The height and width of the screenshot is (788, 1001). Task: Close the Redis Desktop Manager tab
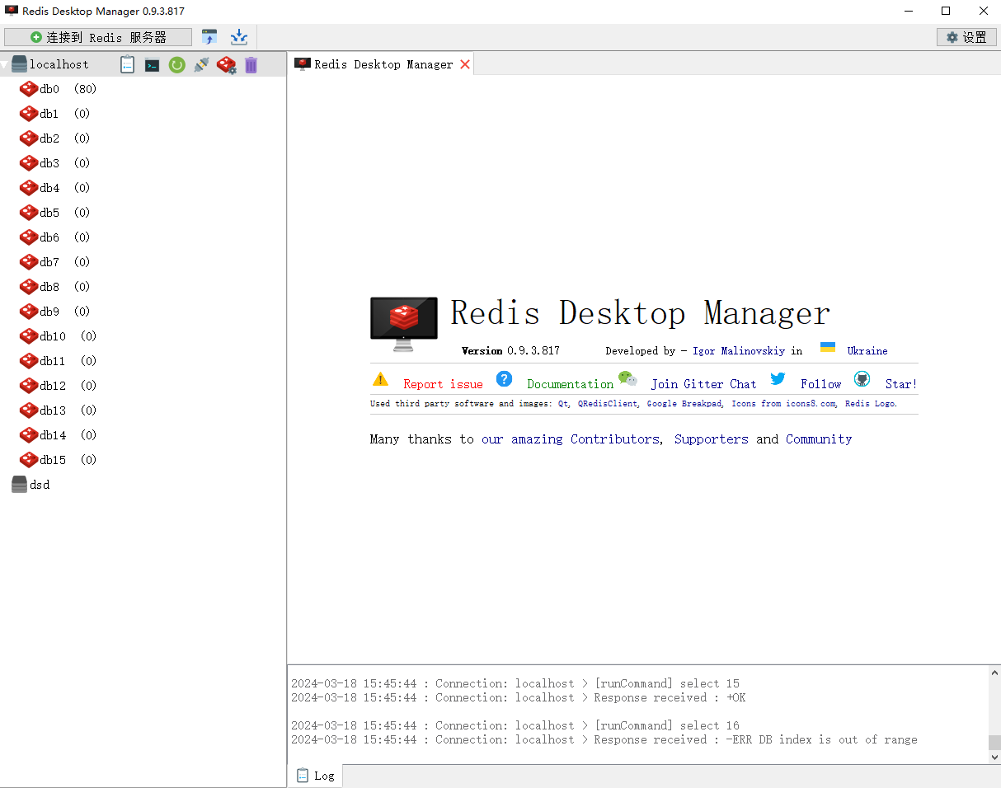point(465,64)
